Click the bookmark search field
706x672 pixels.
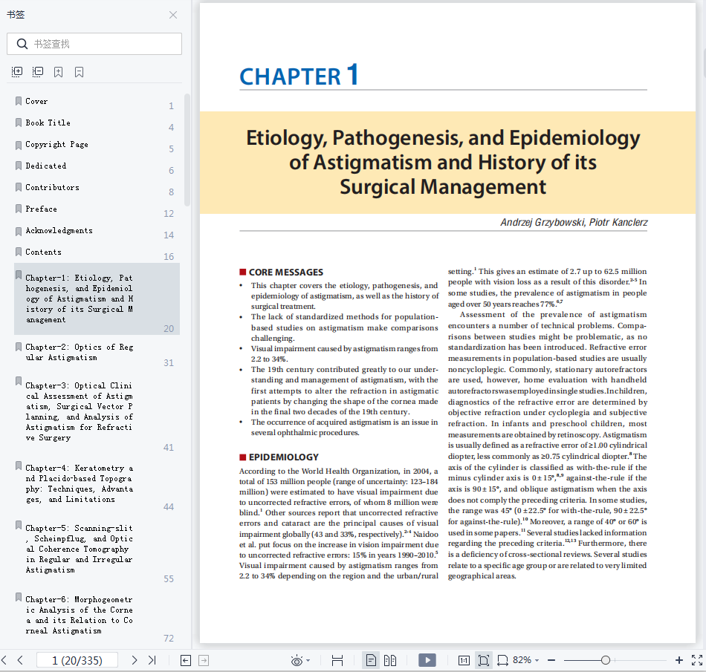[94, 44]
